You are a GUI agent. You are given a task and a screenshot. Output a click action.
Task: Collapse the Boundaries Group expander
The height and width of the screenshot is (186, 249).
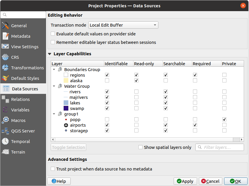[x=54, y=69]
